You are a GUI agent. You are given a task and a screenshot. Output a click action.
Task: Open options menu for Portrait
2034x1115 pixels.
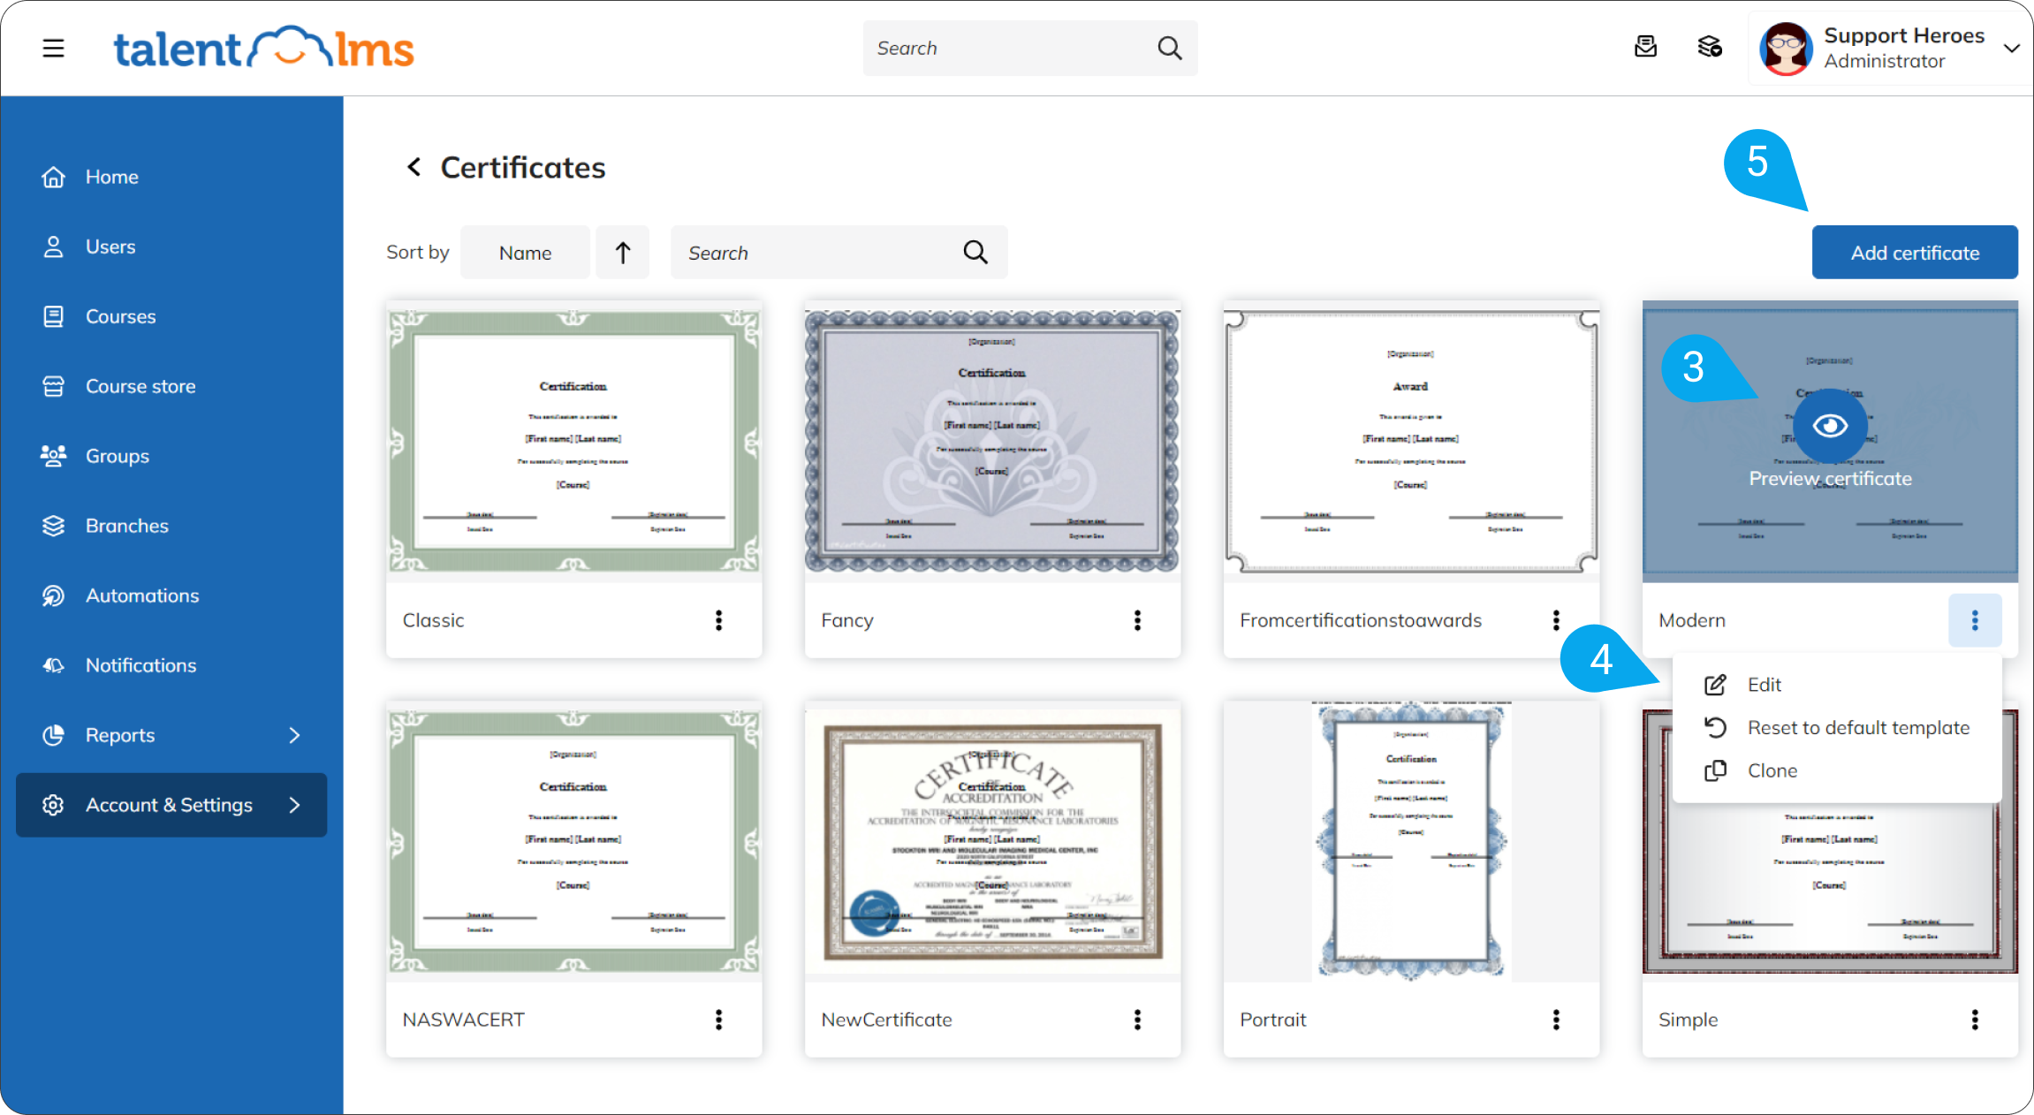tap(1556, 1020)
